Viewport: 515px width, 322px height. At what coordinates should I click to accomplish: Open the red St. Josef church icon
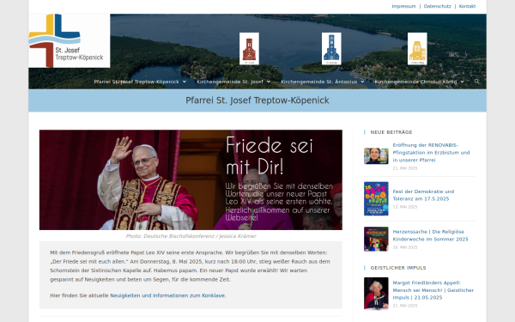[249, 49]
